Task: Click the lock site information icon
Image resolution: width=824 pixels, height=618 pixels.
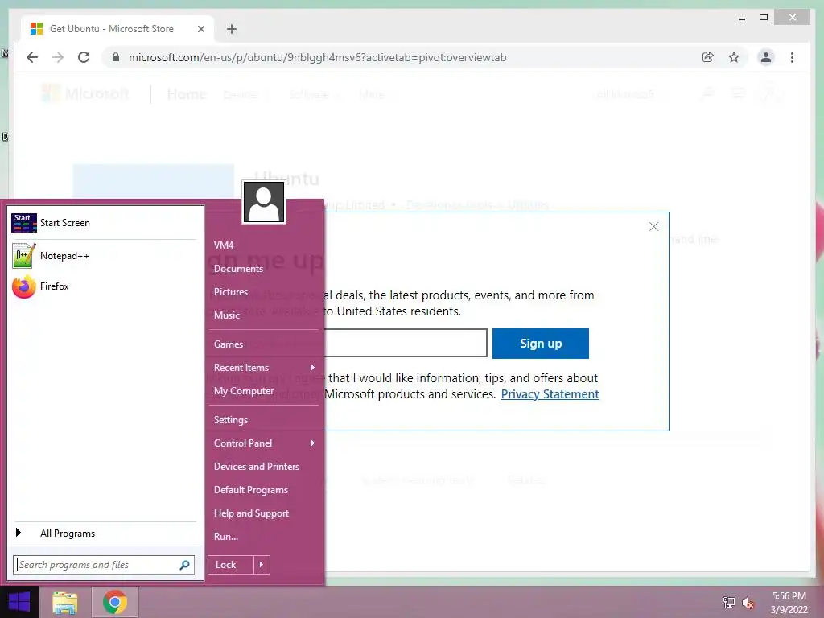Action: [x=116, y=57]
